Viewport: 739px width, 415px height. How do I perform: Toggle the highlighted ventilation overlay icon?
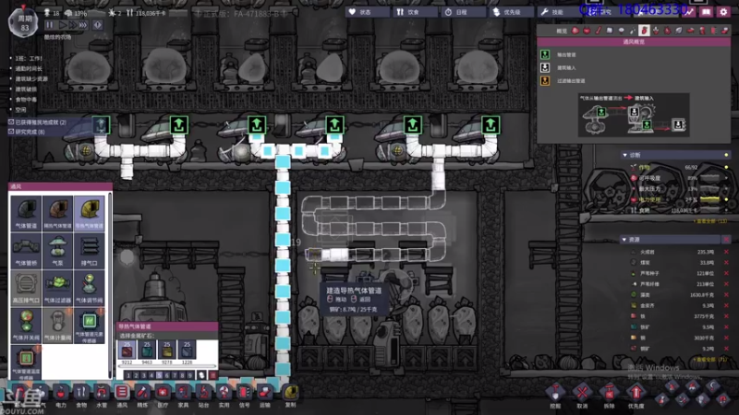point(644,30)
